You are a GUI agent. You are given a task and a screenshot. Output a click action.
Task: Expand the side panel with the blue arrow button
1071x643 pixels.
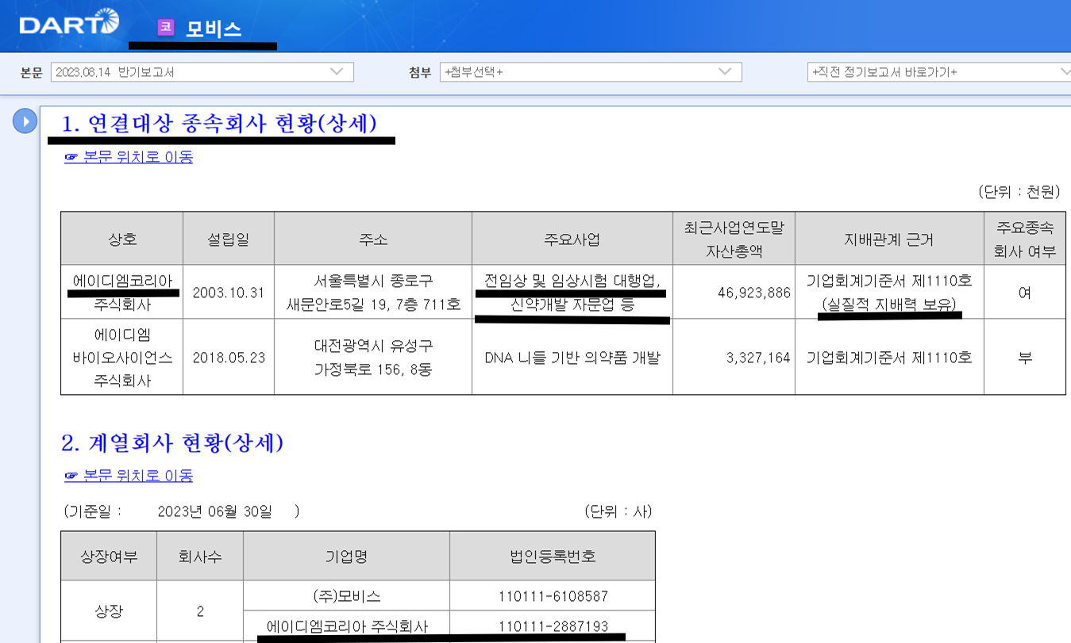click(x=25, y=121)
